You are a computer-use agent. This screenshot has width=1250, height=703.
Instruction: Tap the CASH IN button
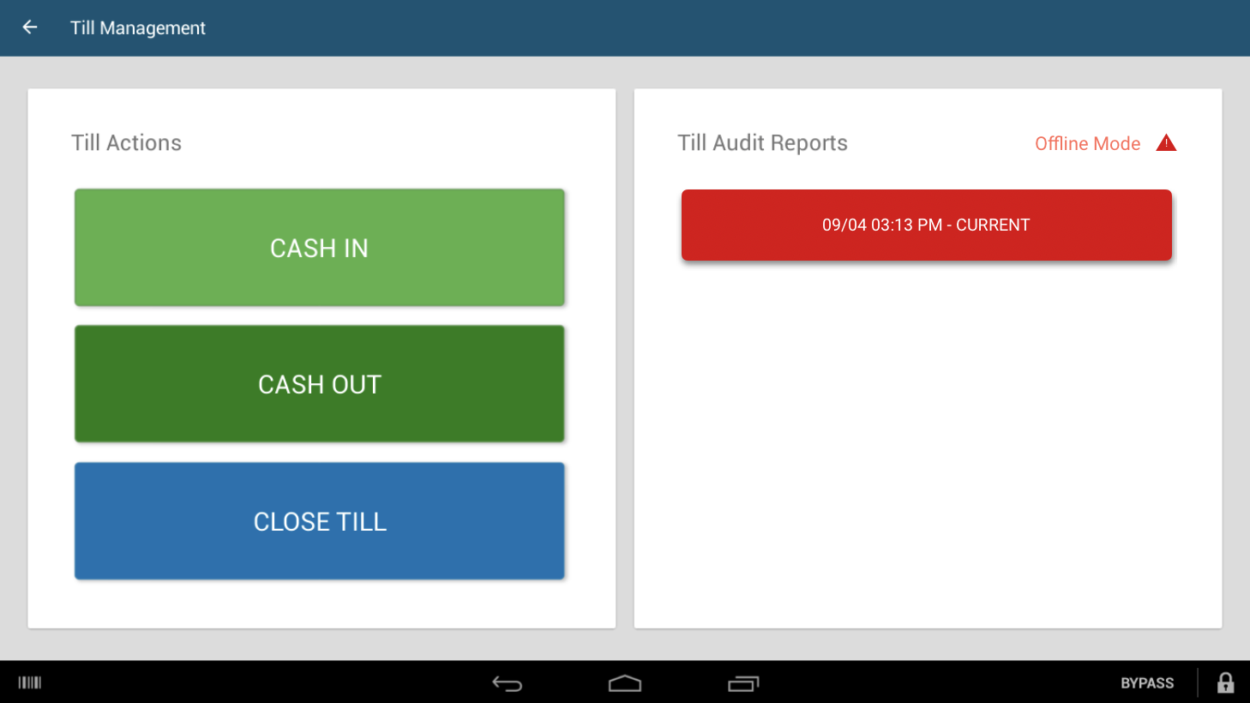click(319, 248)
